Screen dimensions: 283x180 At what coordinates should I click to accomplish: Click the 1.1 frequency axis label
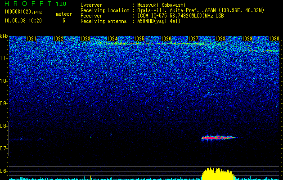click(x=4, y=58)
